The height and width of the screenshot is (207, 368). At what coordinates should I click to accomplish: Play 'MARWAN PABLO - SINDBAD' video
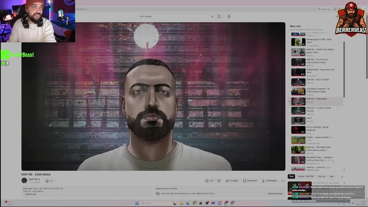317,160
